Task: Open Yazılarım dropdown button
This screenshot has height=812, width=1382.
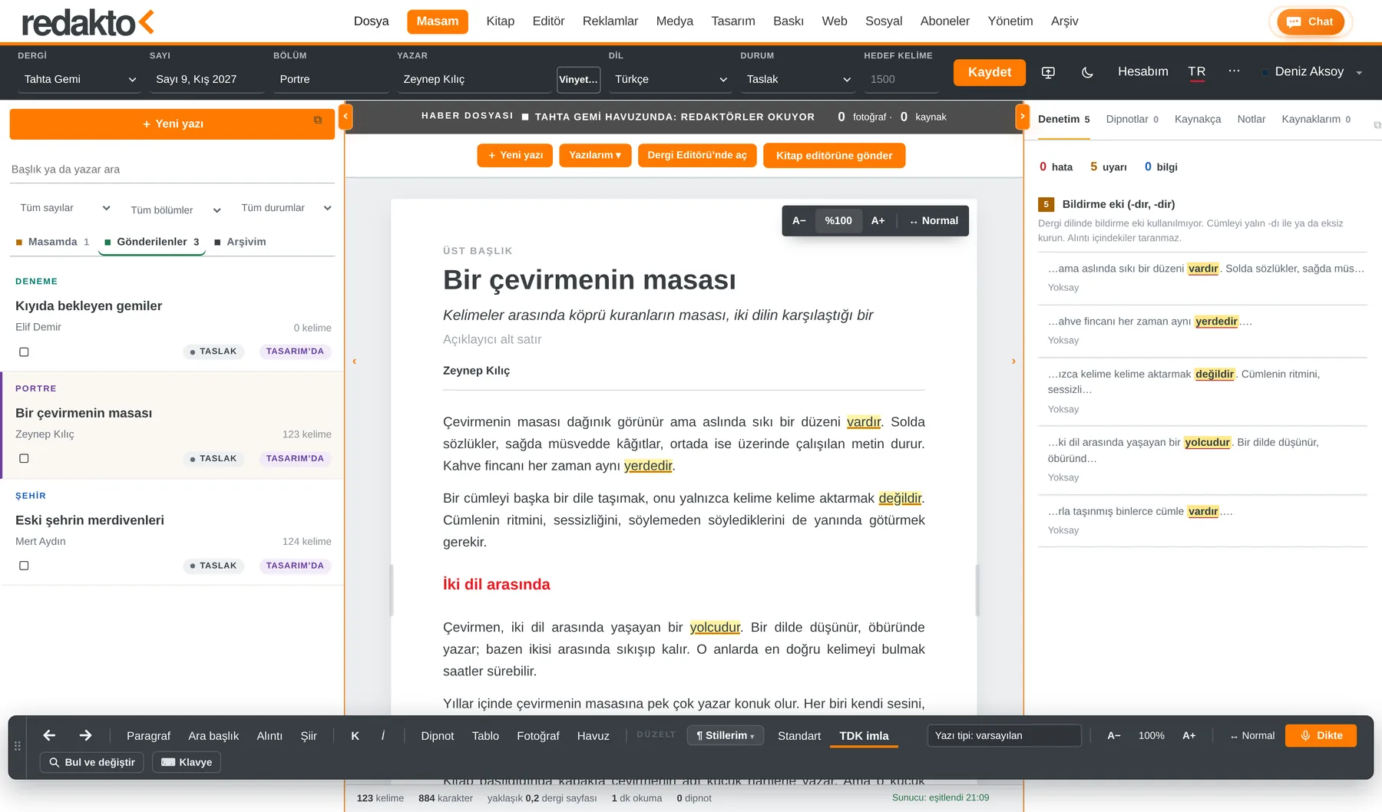Action: coord(595,155)
